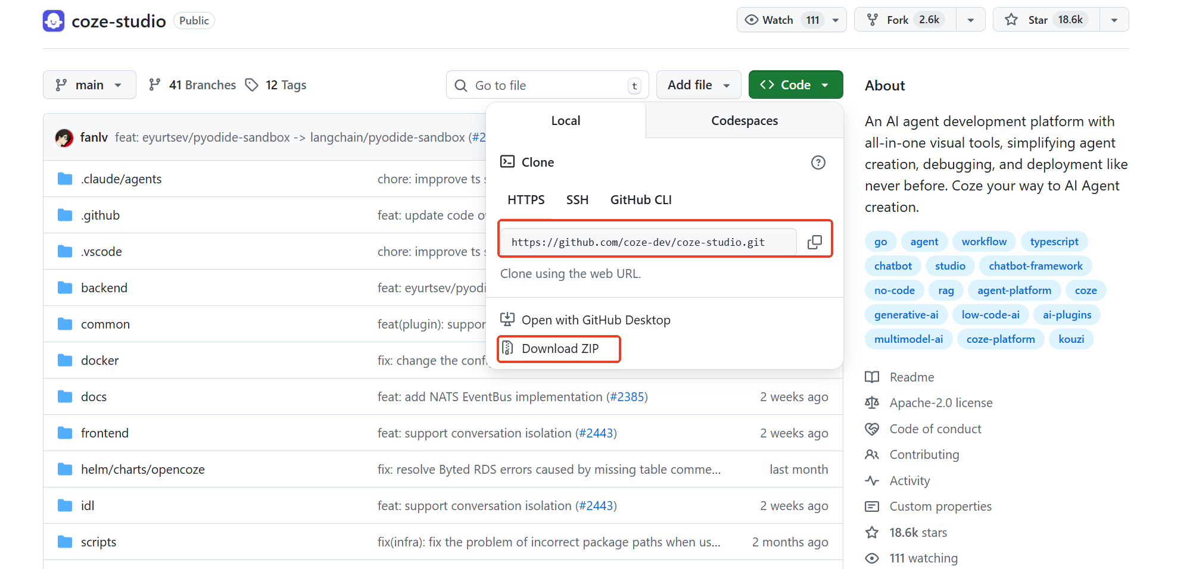Click the tag icon beside 12 Tags

pyautogui.click(x=252, y=85)
